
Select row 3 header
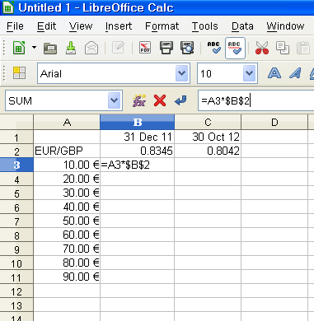coord(16,165)
